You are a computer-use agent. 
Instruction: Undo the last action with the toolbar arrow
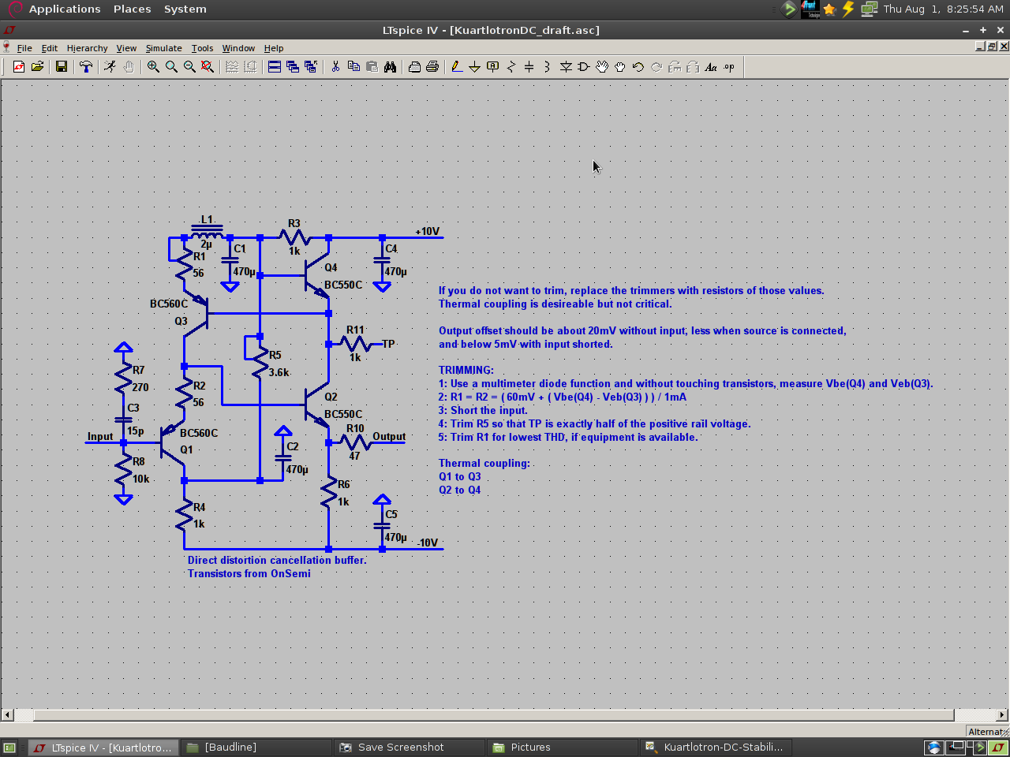[x=638, y=67]
